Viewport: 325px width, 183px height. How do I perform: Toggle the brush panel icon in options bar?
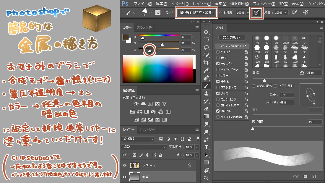click(x=158, y=12)
